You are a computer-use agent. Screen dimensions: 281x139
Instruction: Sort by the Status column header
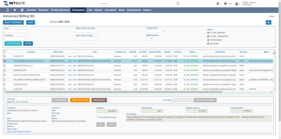[192, 52]
